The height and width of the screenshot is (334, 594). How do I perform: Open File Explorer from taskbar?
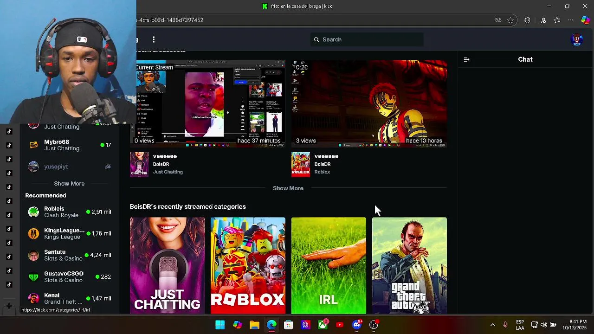[x=254, y=325]
